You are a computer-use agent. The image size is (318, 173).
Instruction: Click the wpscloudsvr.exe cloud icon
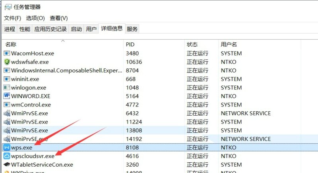click(x=7, y=156)
